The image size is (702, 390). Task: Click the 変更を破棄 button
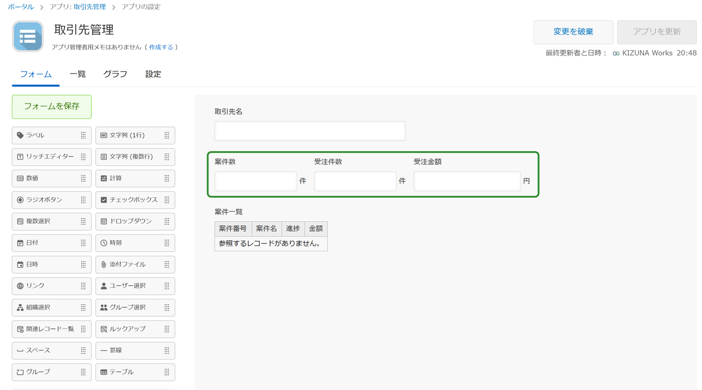pos(573,32)
